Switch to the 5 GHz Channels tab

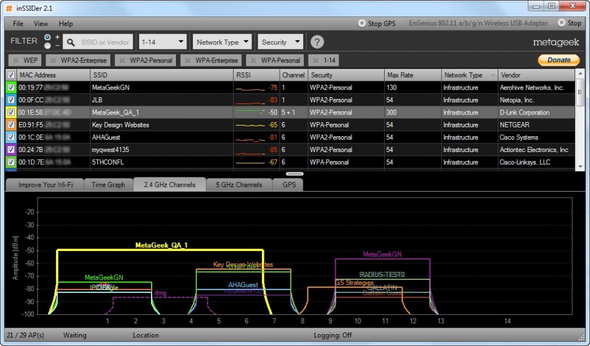tap(239, 184)
